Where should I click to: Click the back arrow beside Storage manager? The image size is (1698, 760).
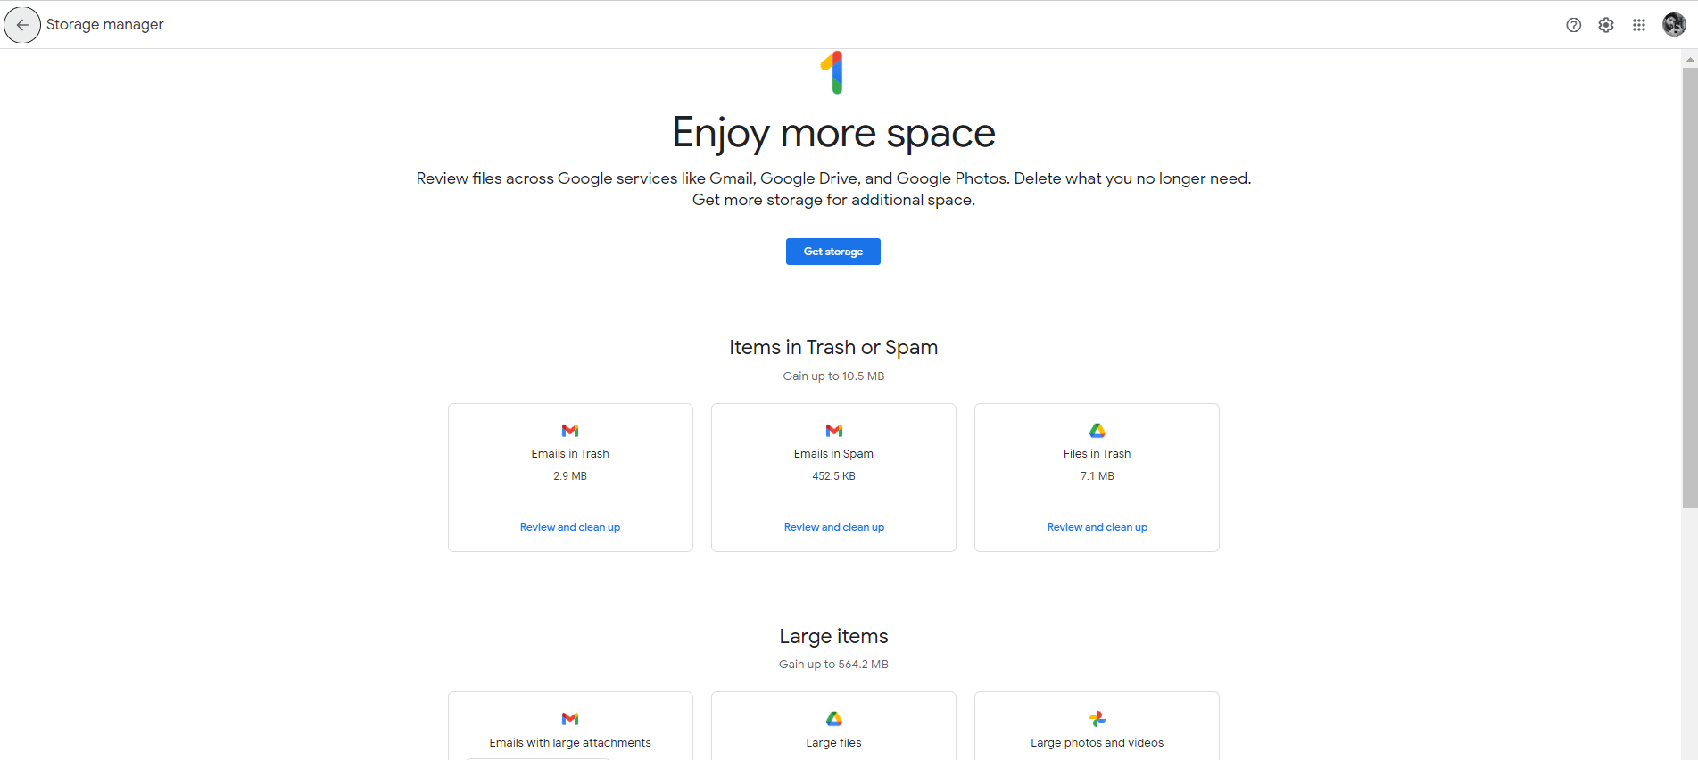(x=22, y=25)
